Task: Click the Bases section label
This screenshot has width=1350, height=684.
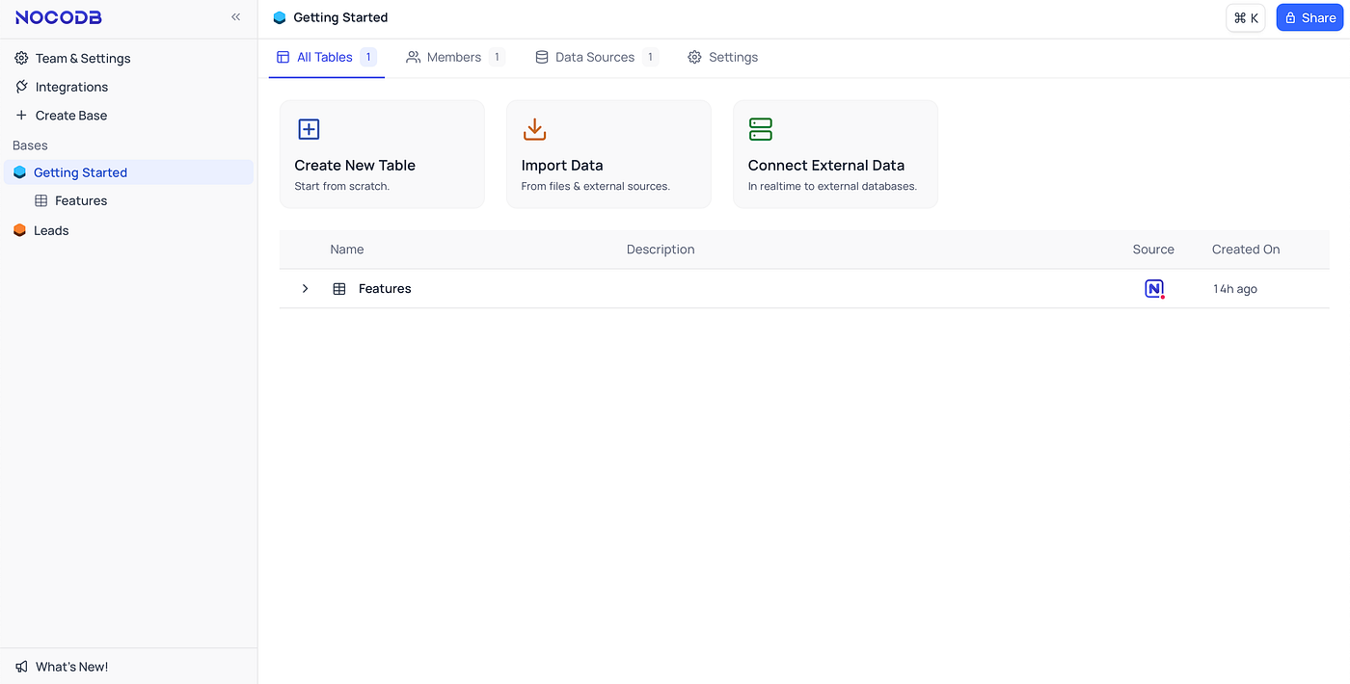Action: [30, 145]
